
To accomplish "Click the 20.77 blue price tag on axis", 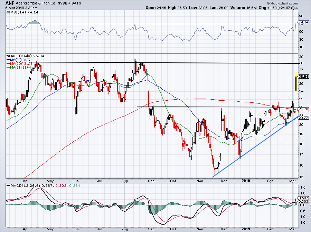I will 303,118.
